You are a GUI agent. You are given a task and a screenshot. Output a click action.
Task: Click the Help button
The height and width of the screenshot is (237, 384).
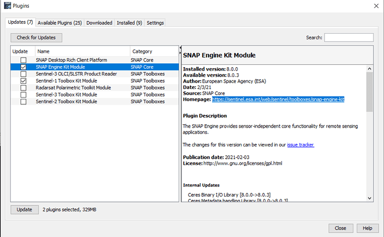[368, 228]
